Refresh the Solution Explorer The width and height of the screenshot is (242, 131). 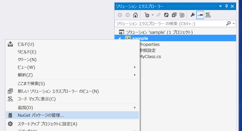coord(166,15)
